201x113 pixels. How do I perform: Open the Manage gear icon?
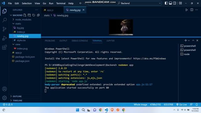[4, 98]
